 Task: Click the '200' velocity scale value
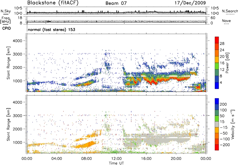point(223,104)
